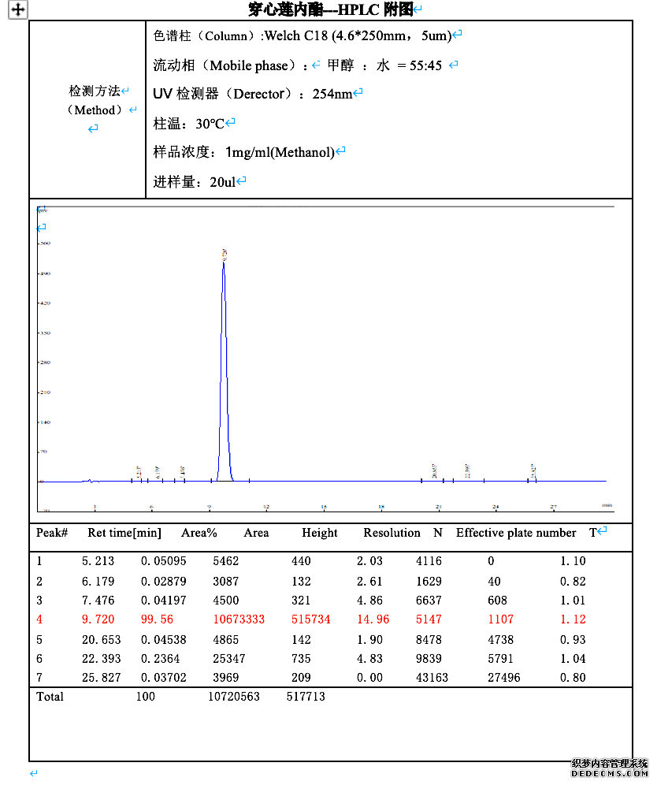Click the red highlighted 9.720 retention time
This screenshot has height=785, width=657.
click(x=98, y=620)
